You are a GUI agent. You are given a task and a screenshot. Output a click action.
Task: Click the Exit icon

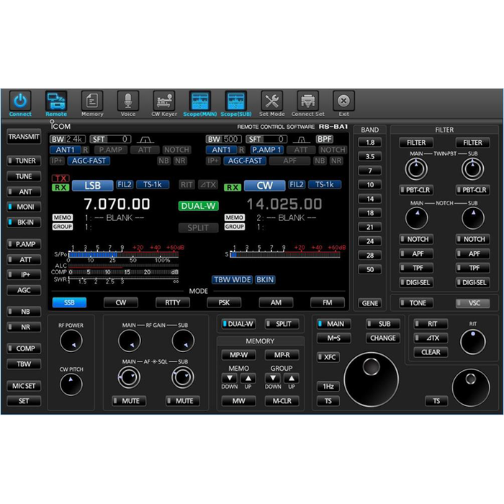tap(343, 102)
